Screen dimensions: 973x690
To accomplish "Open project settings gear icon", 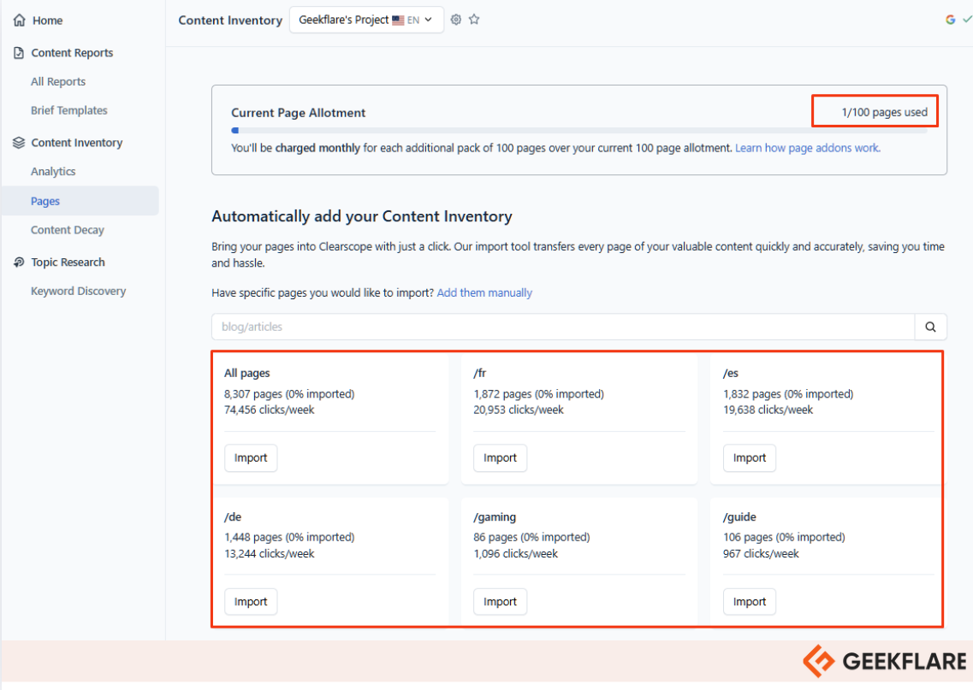I will (x=455, y=20).
